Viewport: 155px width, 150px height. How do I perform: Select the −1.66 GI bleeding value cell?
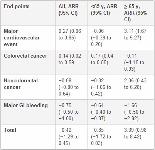pyautogui.click(x=137, y=112)
